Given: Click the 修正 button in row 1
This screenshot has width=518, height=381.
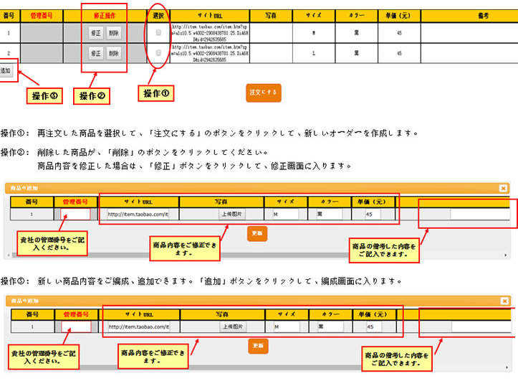Looking at the screenshot, I should tap(96, 33).
